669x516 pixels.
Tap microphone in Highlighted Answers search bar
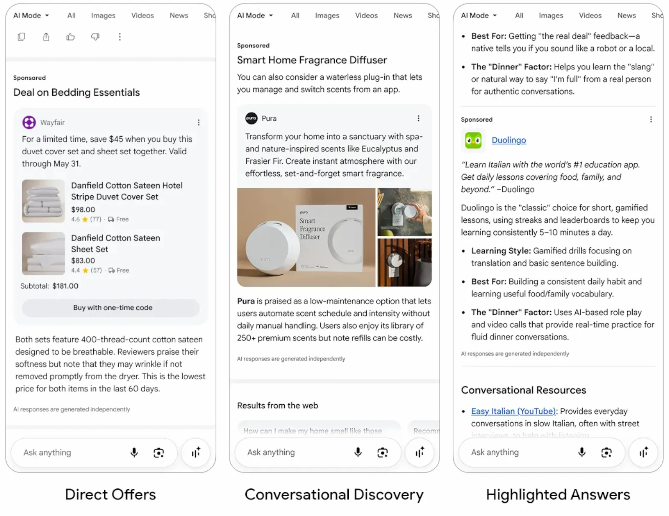tap(582, 452)
